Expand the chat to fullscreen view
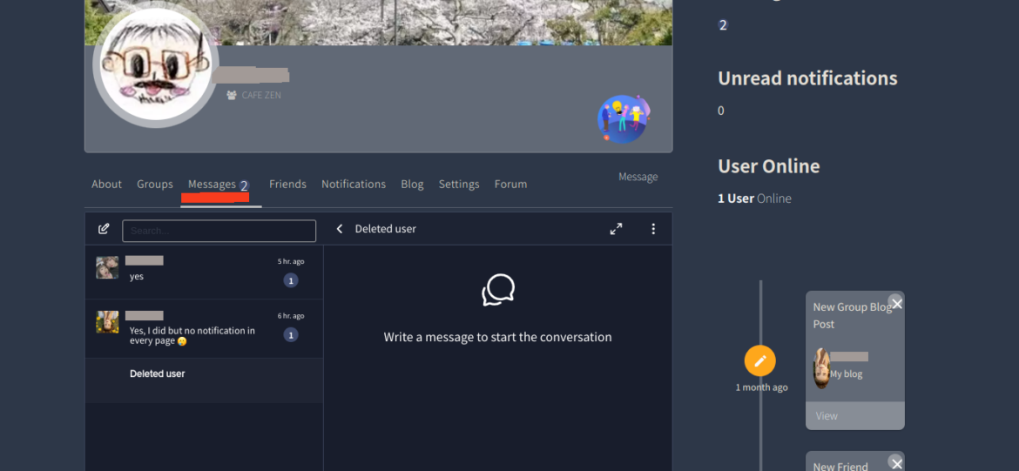Image resolution: width=1019 pixels, height=471 pixels. tap(616, 229)
